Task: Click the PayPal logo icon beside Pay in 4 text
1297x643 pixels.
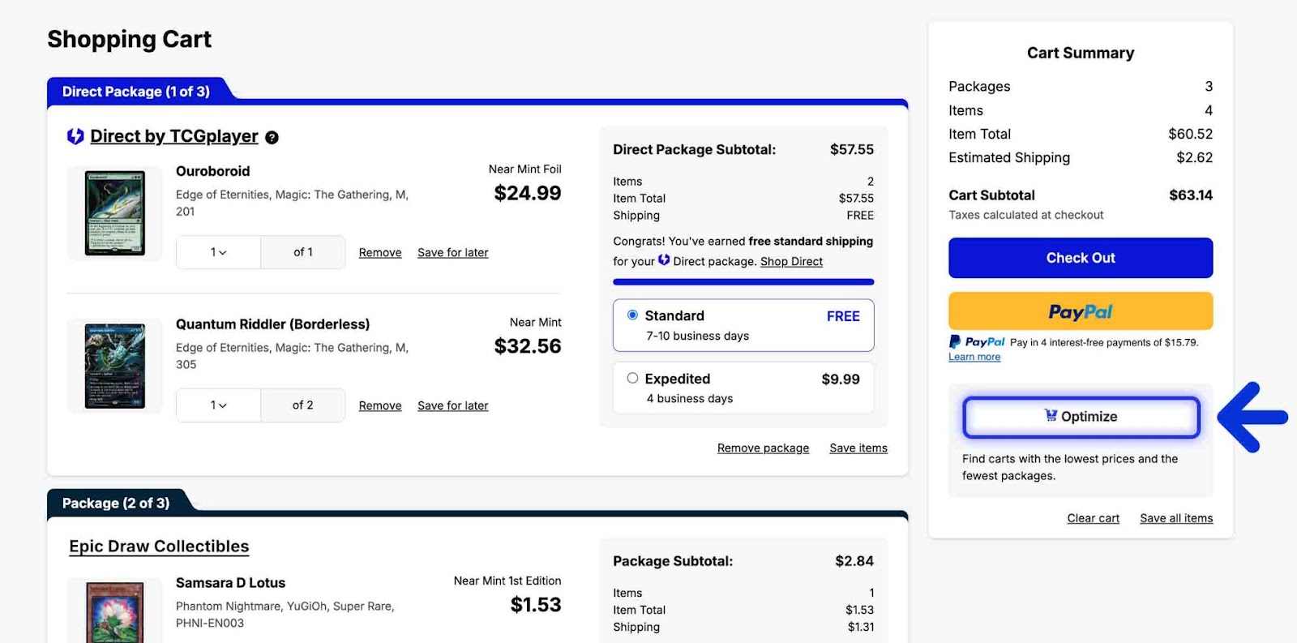Action: [955, 342]
